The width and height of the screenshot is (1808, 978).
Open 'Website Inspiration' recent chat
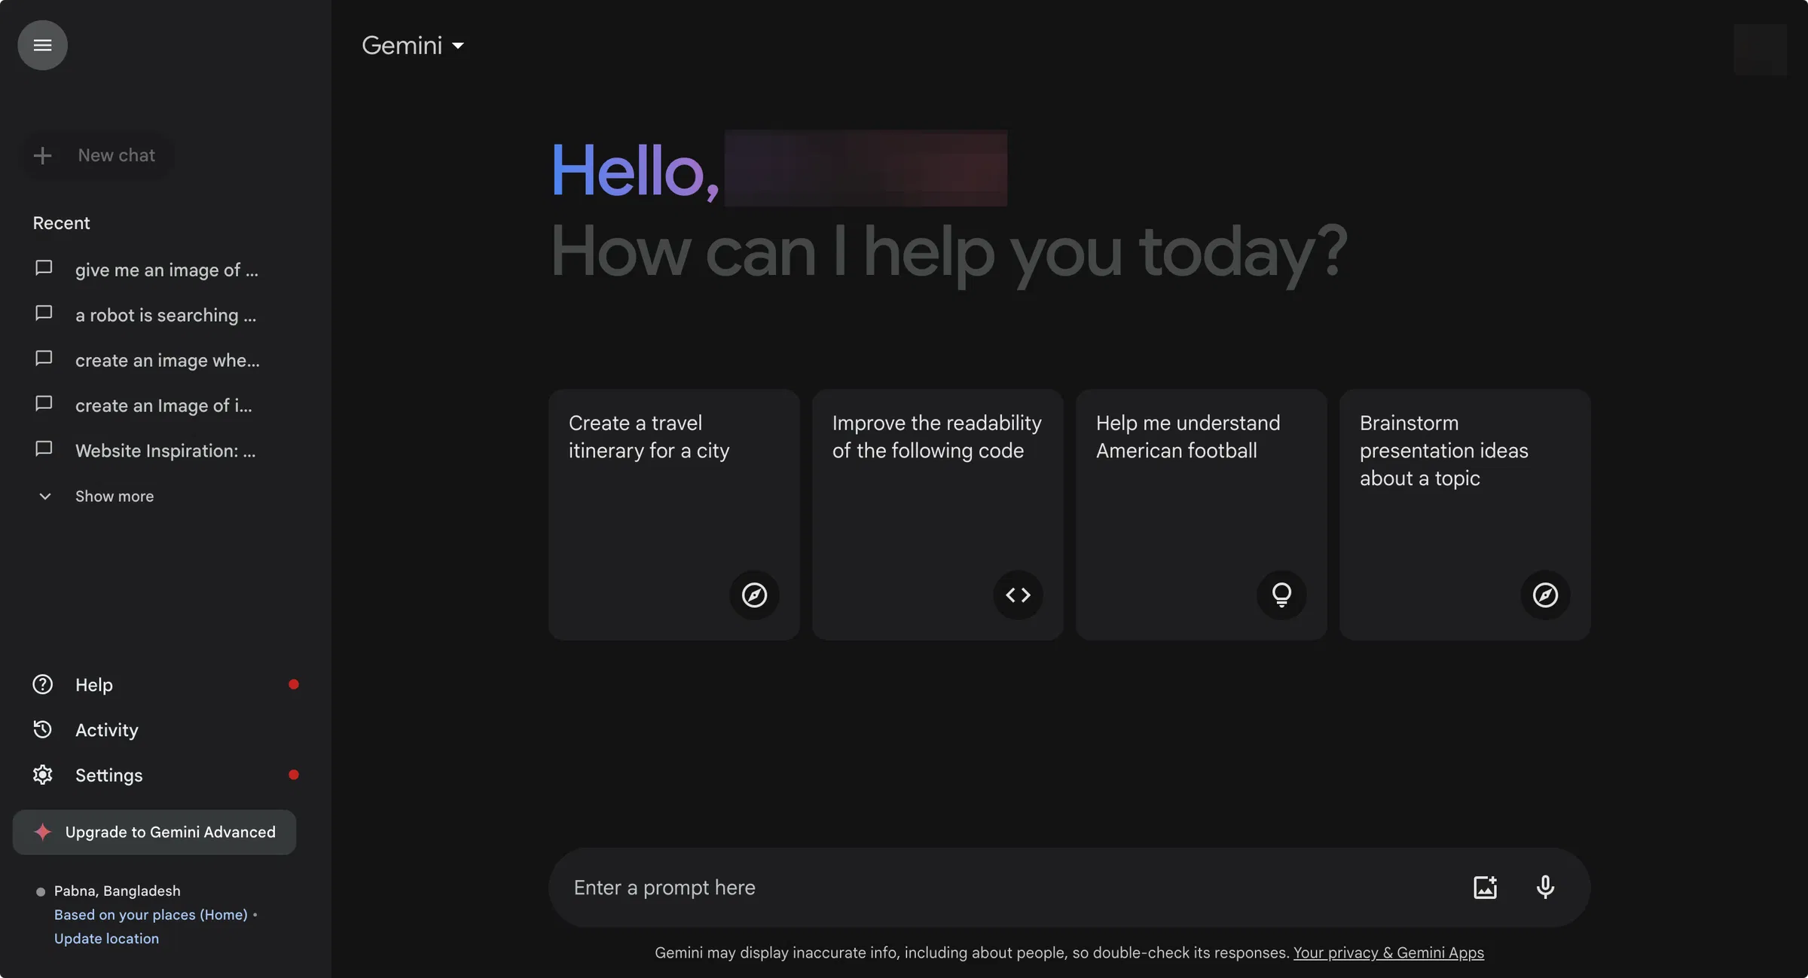click(165, 451)
